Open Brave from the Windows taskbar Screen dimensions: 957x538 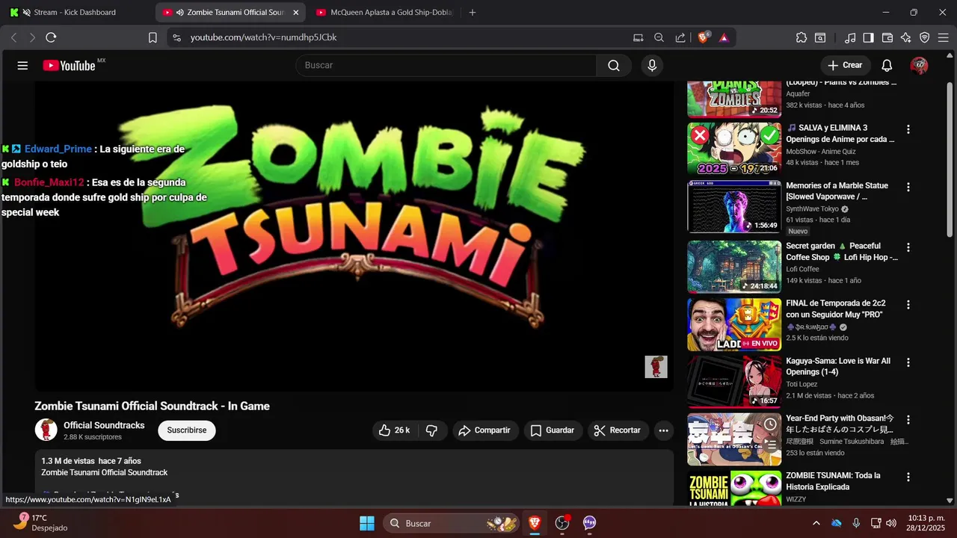534,523
